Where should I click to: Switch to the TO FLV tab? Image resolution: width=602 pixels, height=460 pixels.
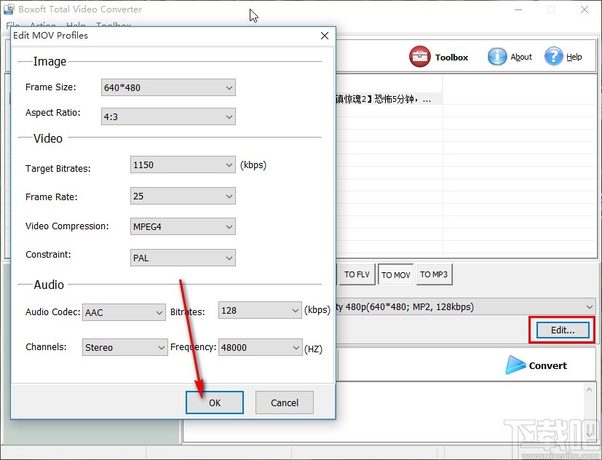(357, 274)
